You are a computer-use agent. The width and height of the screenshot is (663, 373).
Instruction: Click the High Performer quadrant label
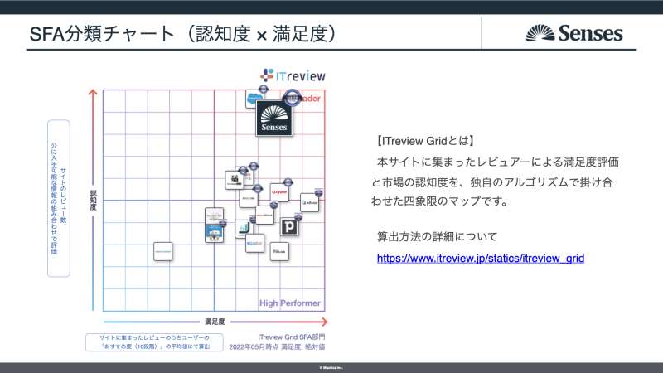point(289,303)
